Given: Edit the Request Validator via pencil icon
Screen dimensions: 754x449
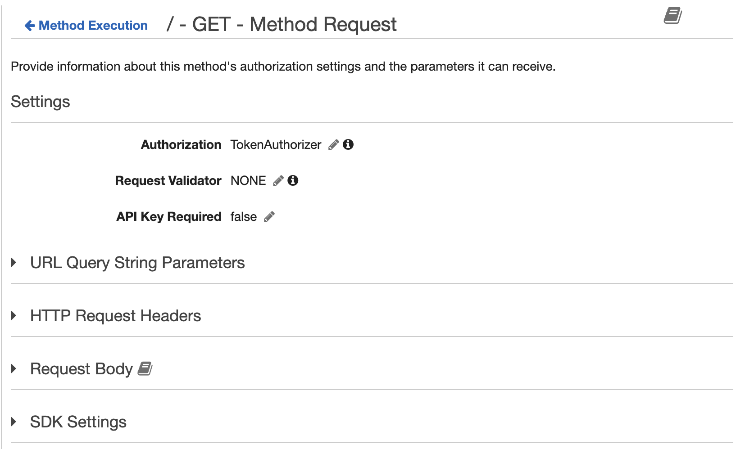Looking at the screenshot, I should [278, 180].
